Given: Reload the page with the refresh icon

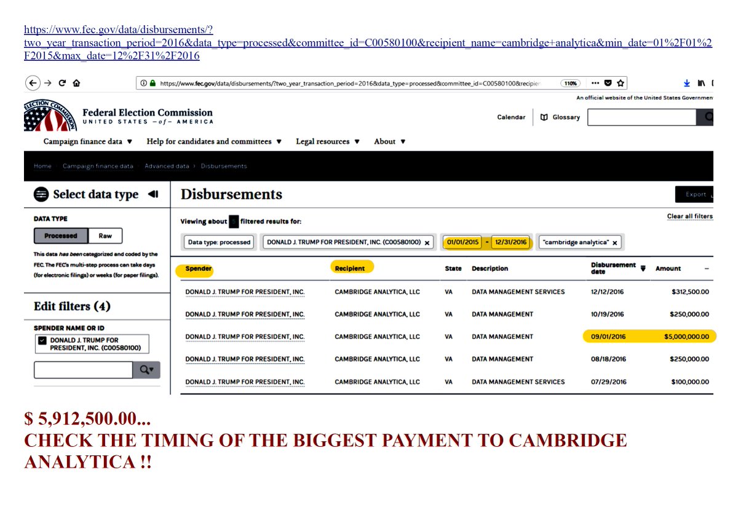Looking at the screenshot, I should pyautogui.click(x=62, y=83).
